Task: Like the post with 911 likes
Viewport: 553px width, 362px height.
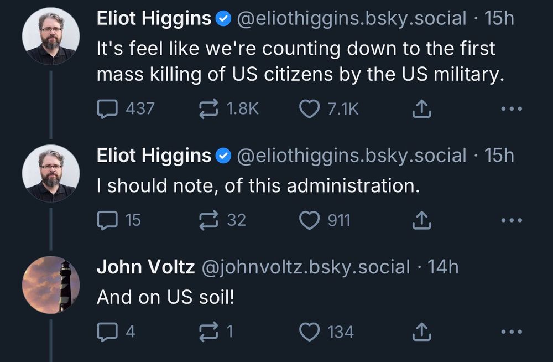Action: pyautogui.click(x=310, y=220)
